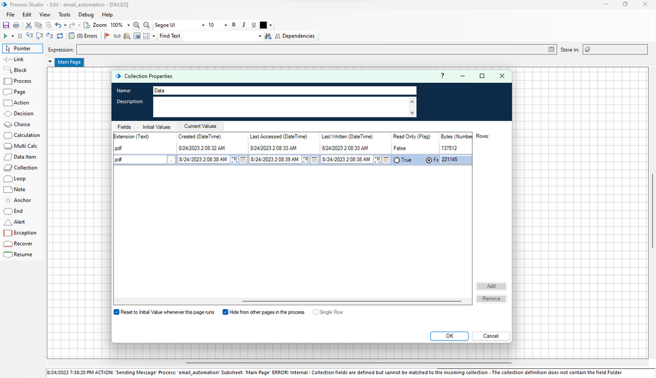Viewport: 656px width, 378px height.
Task: Select the Decision stage tool
Action: [23, 114]
